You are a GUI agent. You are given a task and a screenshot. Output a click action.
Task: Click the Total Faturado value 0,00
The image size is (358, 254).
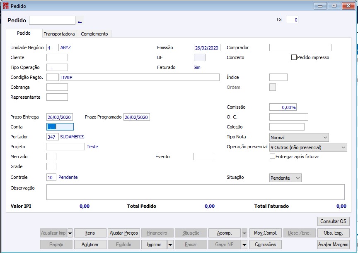point(341,206)
